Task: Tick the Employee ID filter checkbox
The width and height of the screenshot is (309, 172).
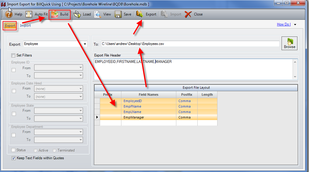Action: click(14, 70)
